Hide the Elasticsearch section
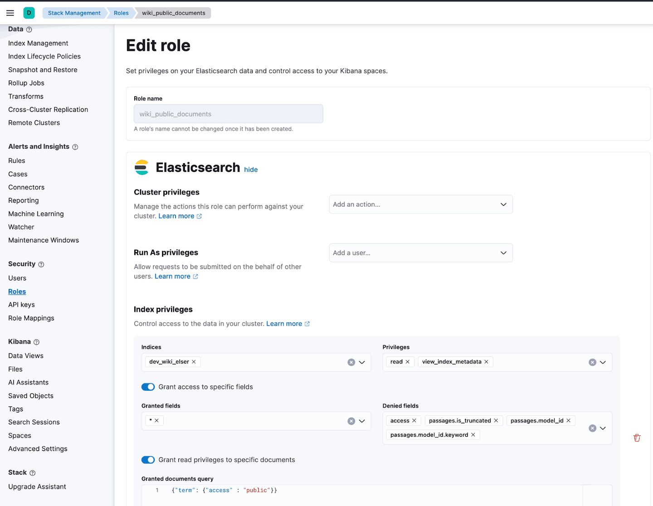This screenshot has height=506, width=653. (x=251, y=170)
